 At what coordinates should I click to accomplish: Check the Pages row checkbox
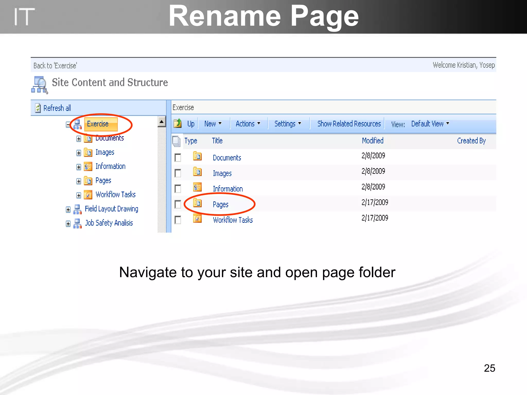click(178, 204)
